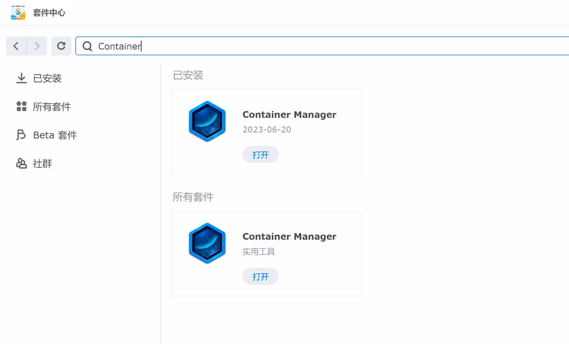Click the 已安装 download icon in sidebar
Viewport: 569px width, 344px height.
pos(21,78)
